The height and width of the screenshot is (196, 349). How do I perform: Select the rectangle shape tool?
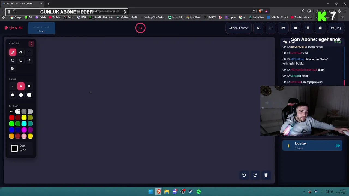[x=21, y=60]
